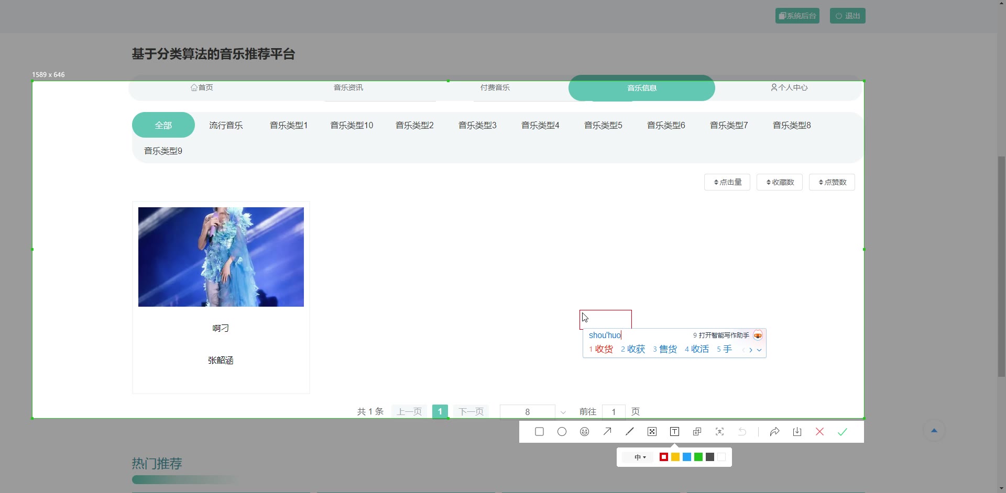This screenshot has height=493, width=1006.
Task: Select the mosaic blur tool
Action: 652,432
